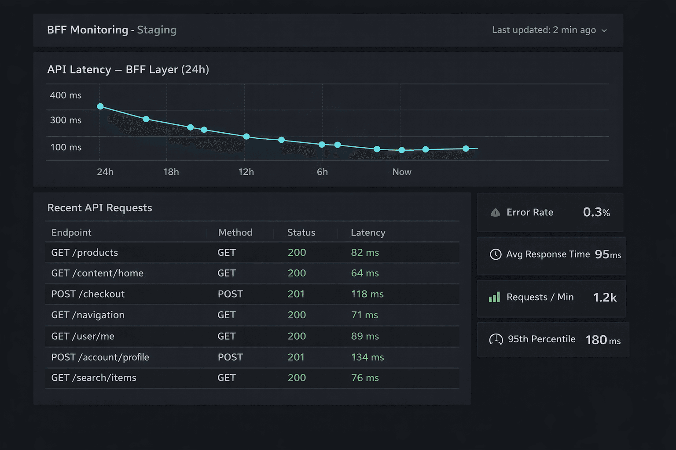Select the clock icon beside Avg Response Time
676x450 pixels.
496,254
